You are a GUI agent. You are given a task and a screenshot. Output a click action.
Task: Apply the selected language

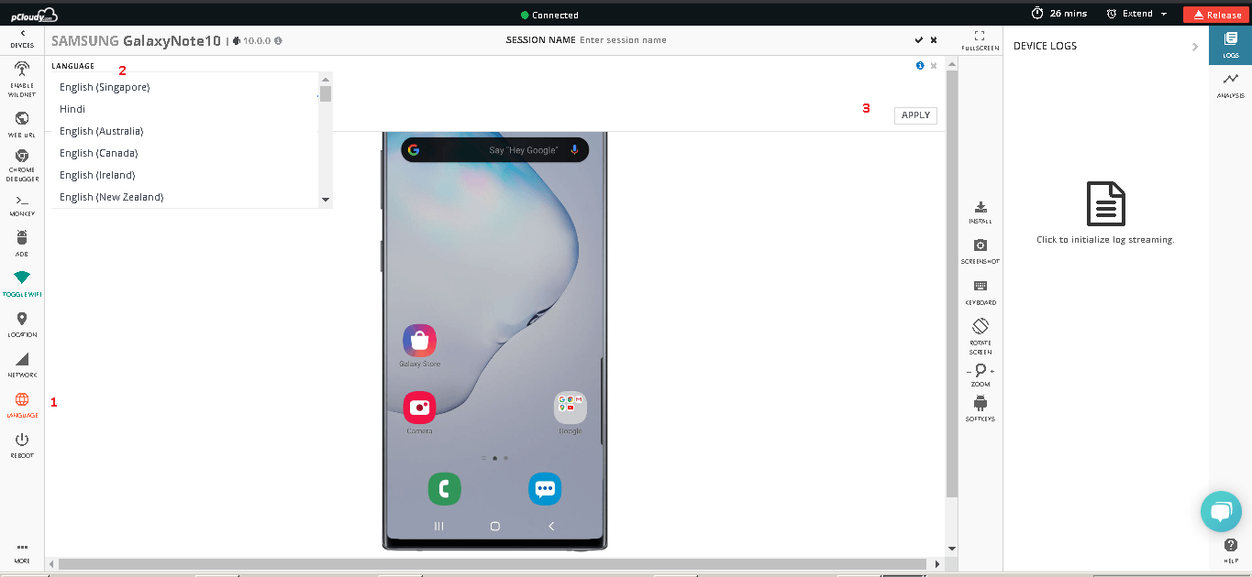click(915, 115)
